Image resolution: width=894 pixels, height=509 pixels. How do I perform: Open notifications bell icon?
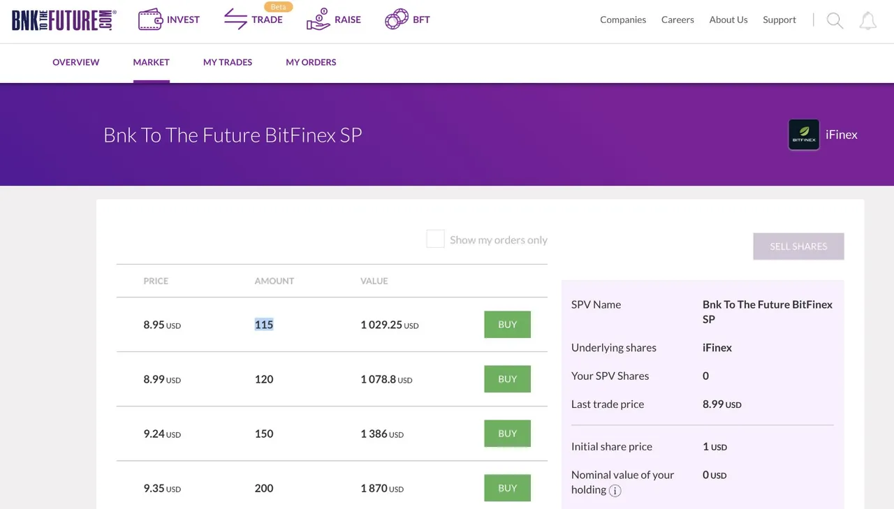point(867,20)
